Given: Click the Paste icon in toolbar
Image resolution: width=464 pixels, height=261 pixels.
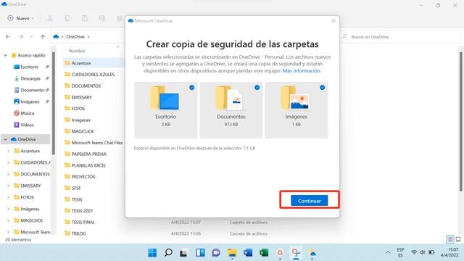Looking at the screenshot, I should (x=85, y=18).
